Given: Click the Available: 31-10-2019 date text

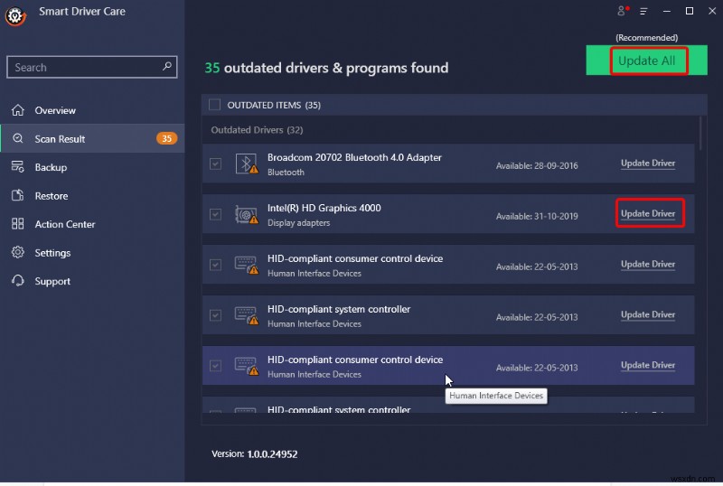Looking at the screenshot, I should tap(537, 216).
